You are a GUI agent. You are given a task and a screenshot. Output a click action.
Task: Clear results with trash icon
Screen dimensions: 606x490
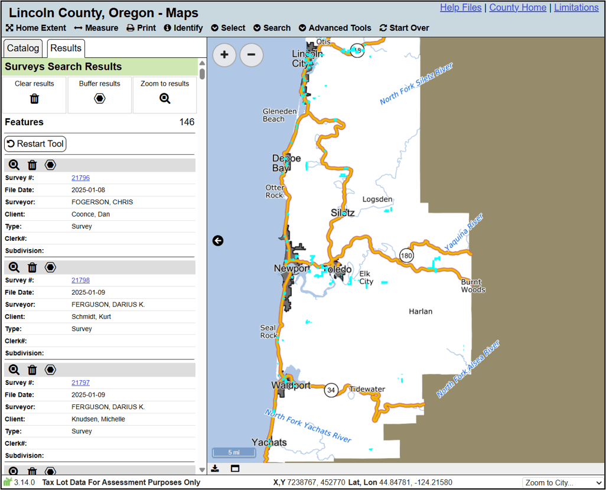tap(34, 99)
